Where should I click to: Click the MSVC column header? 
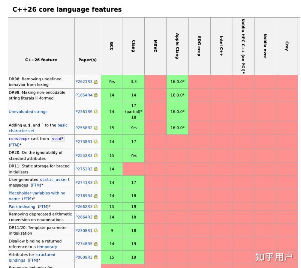click(156, 46)
